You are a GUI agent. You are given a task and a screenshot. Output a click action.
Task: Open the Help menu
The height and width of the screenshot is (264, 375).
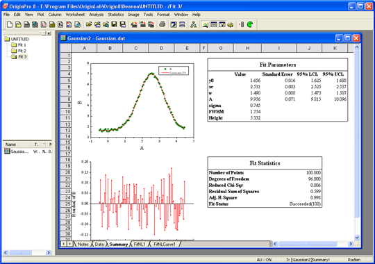pos(197,15)
